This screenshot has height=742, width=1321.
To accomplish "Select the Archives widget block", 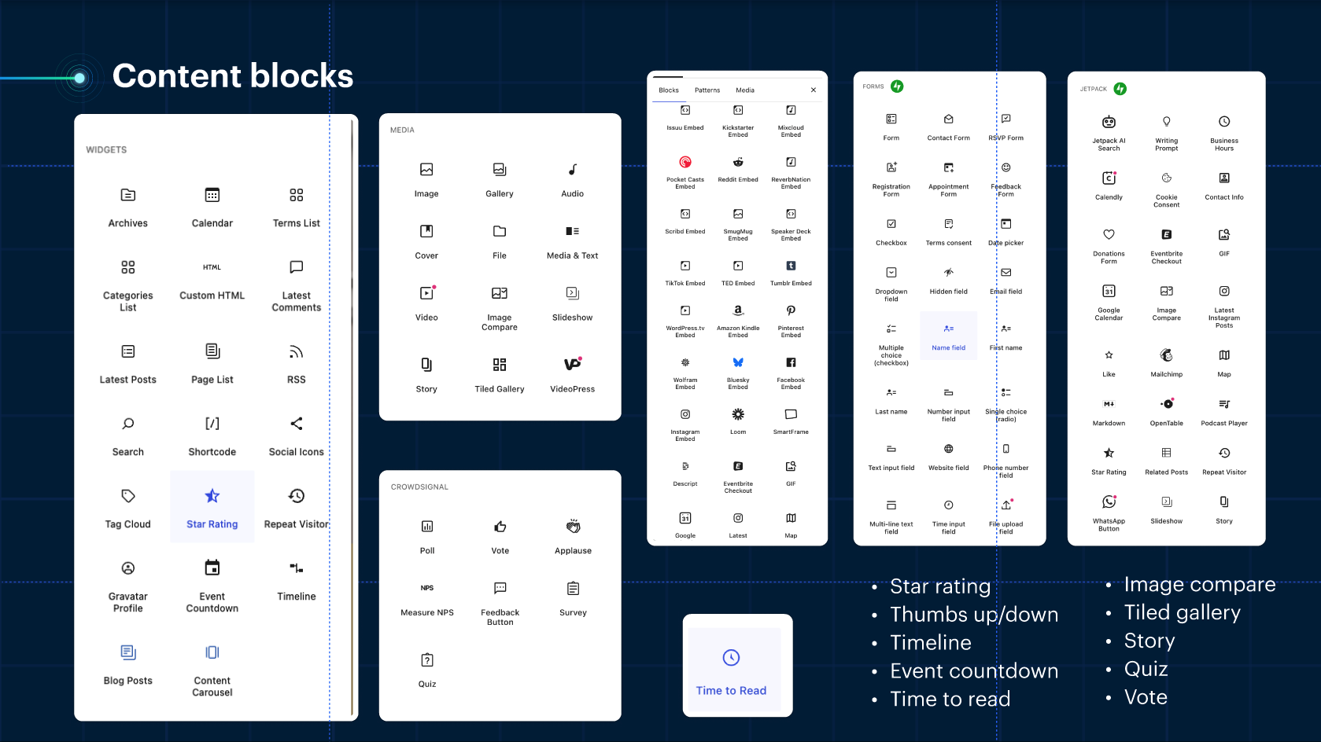I will [127, 208].
